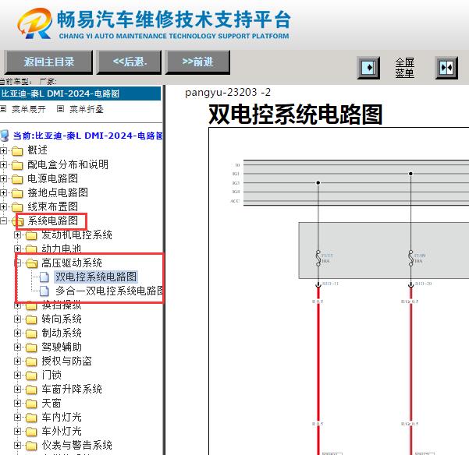The image size is (469, 455).
Task: Go back with the <<后退 button
Action: pos(130,62)
